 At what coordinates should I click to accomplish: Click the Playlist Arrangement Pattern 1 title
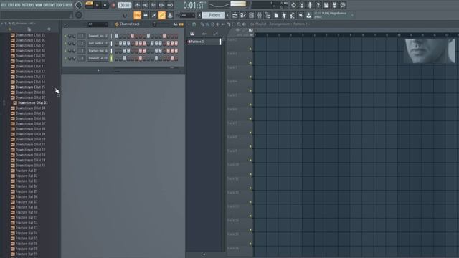click(x=282, y=24)
